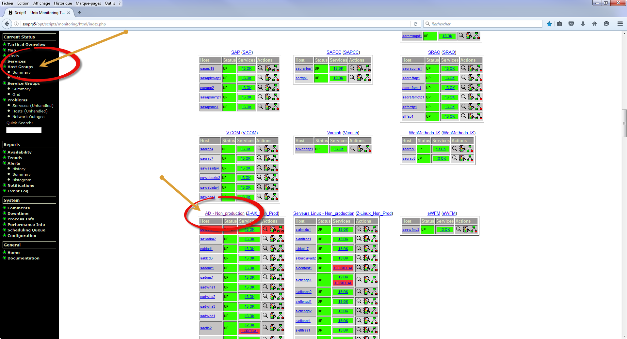Focus the Quick Search input field

24,130
